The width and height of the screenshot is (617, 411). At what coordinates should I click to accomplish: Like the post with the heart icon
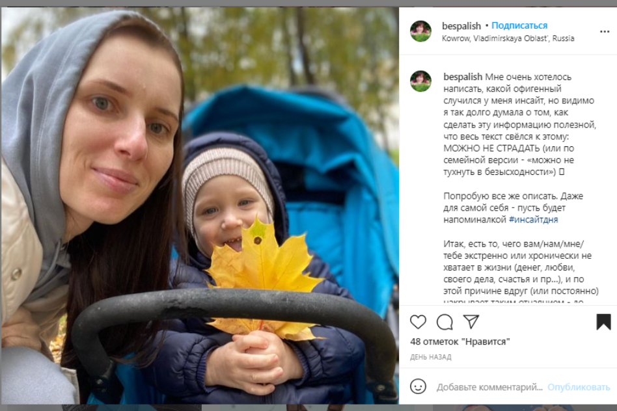[418, 322]
